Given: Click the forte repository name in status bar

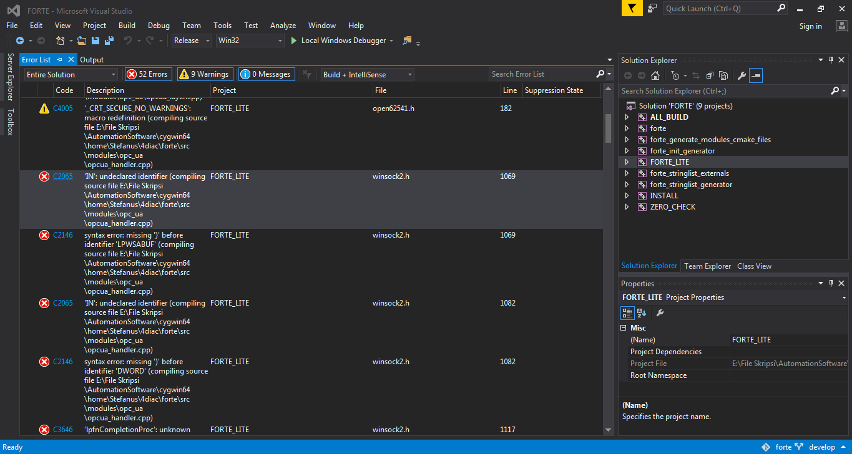Looking at the screenshot, I should [x=783, y=447].
